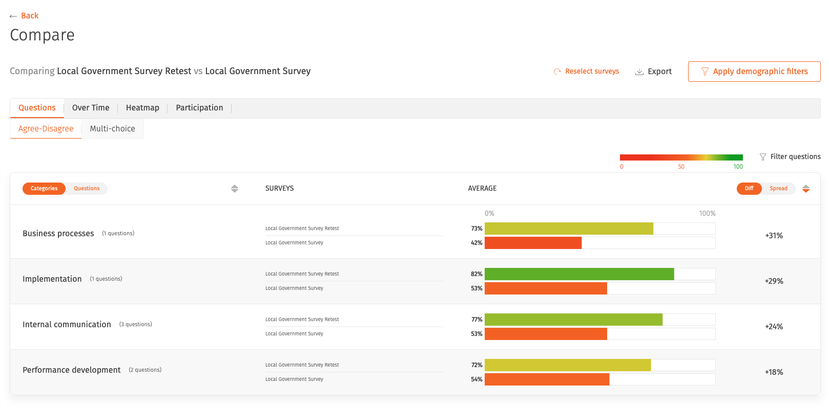Open the Over Time tab
Screen dimensions: 829x408
tap(91, 108)
